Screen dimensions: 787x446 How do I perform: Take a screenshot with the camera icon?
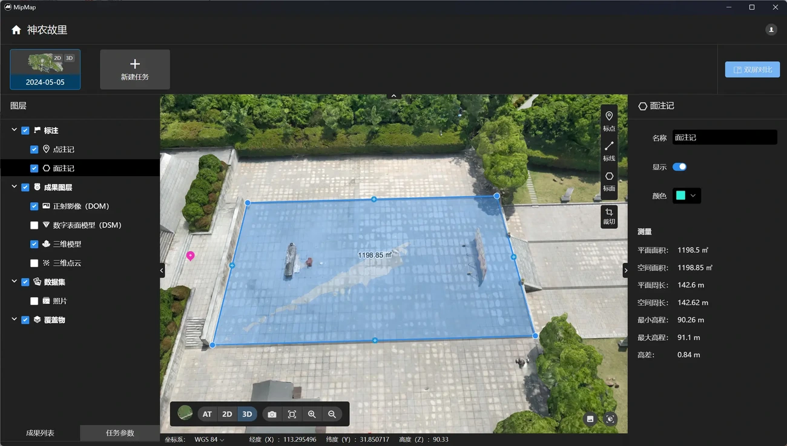coord(272,414)
